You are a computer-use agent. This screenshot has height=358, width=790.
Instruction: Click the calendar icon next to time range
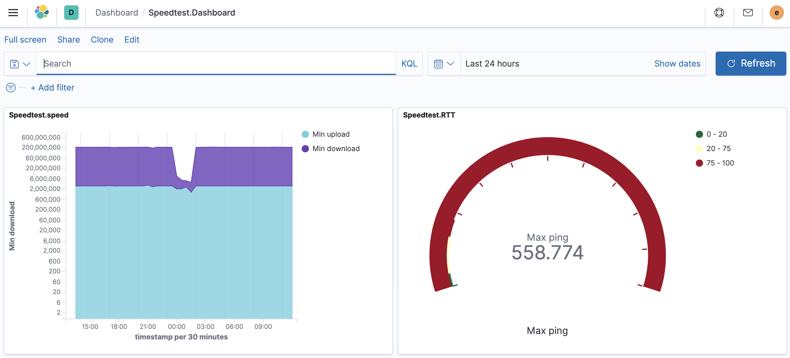click(x=438, y=64)
